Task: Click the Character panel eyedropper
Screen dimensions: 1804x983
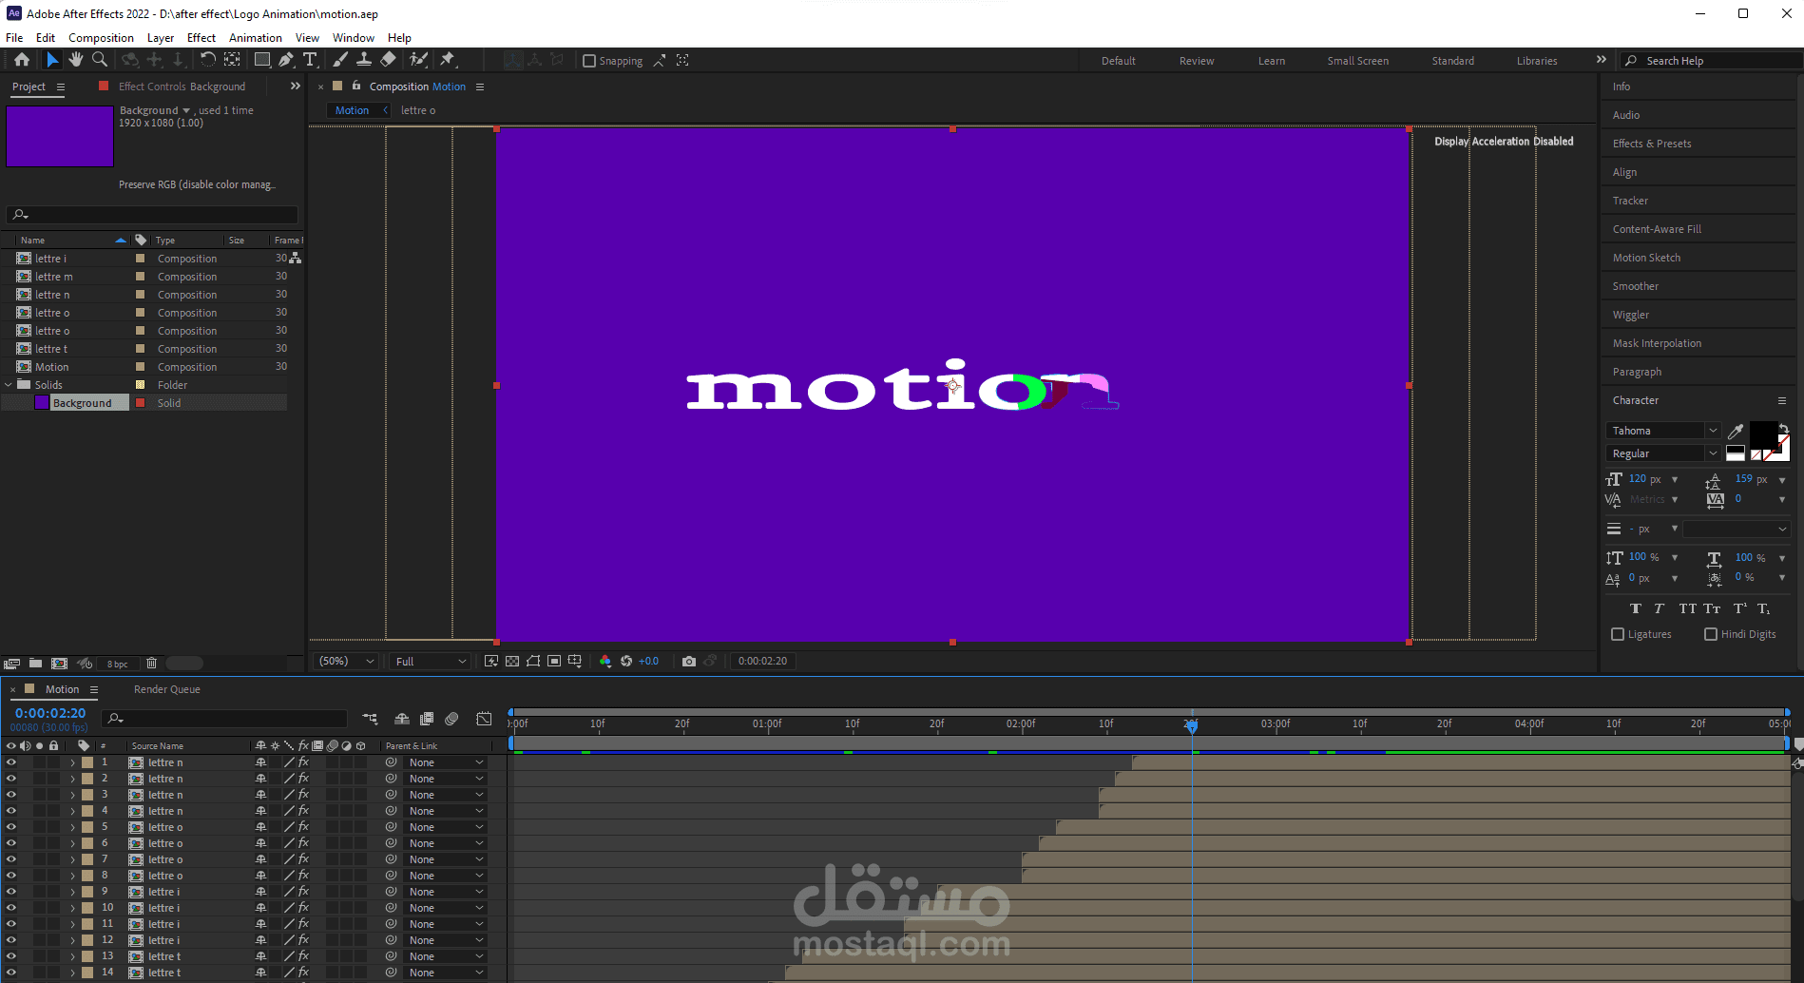Action: (1736, 432)
